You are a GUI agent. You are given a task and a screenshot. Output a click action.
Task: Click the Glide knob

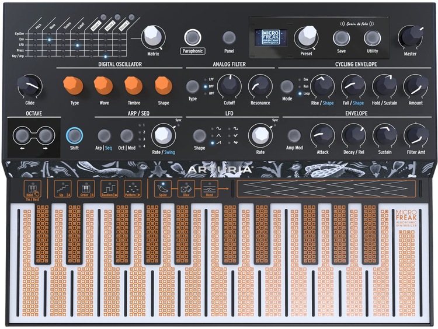(30, 86)
